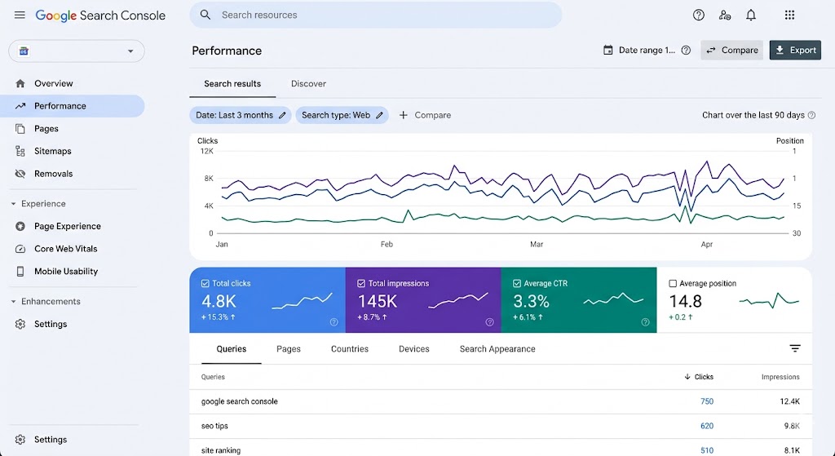
Task: Switch to the Devices tab
Action: [x=413, y=349]
